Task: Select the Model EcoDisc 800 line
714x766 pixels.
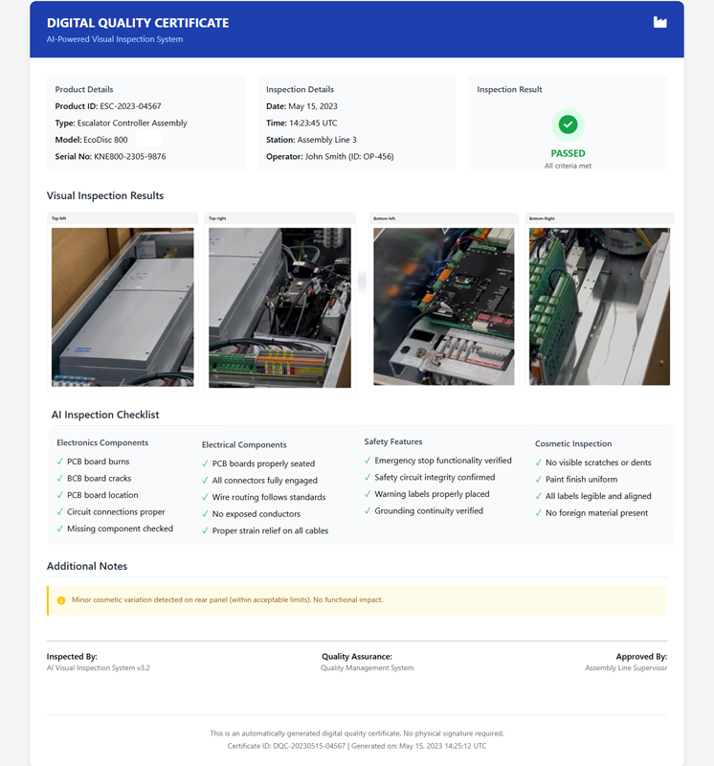Action: [x=91, y=140]
